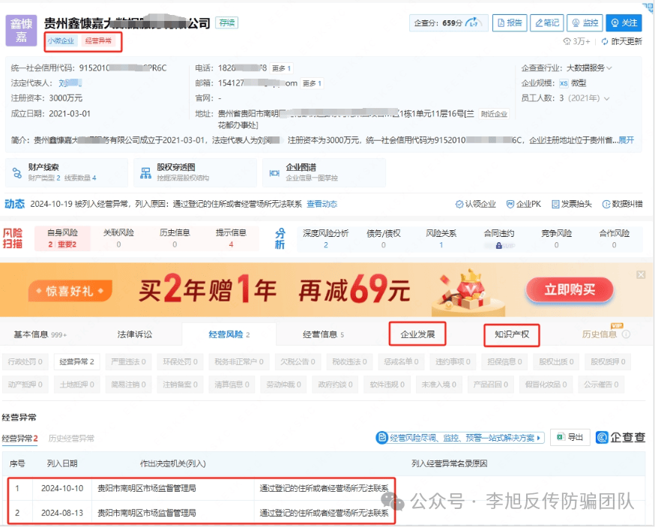Select 经营异常 2 sub-tab
Viewport: 655px width, 527px height.
19,439
